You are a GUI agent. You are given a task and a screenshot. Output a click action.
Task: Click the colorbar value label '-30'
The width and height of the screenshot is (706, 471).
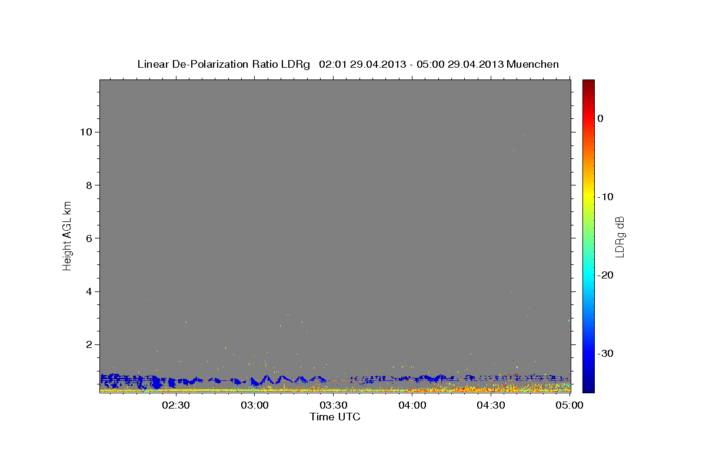(x=606, y=354)
